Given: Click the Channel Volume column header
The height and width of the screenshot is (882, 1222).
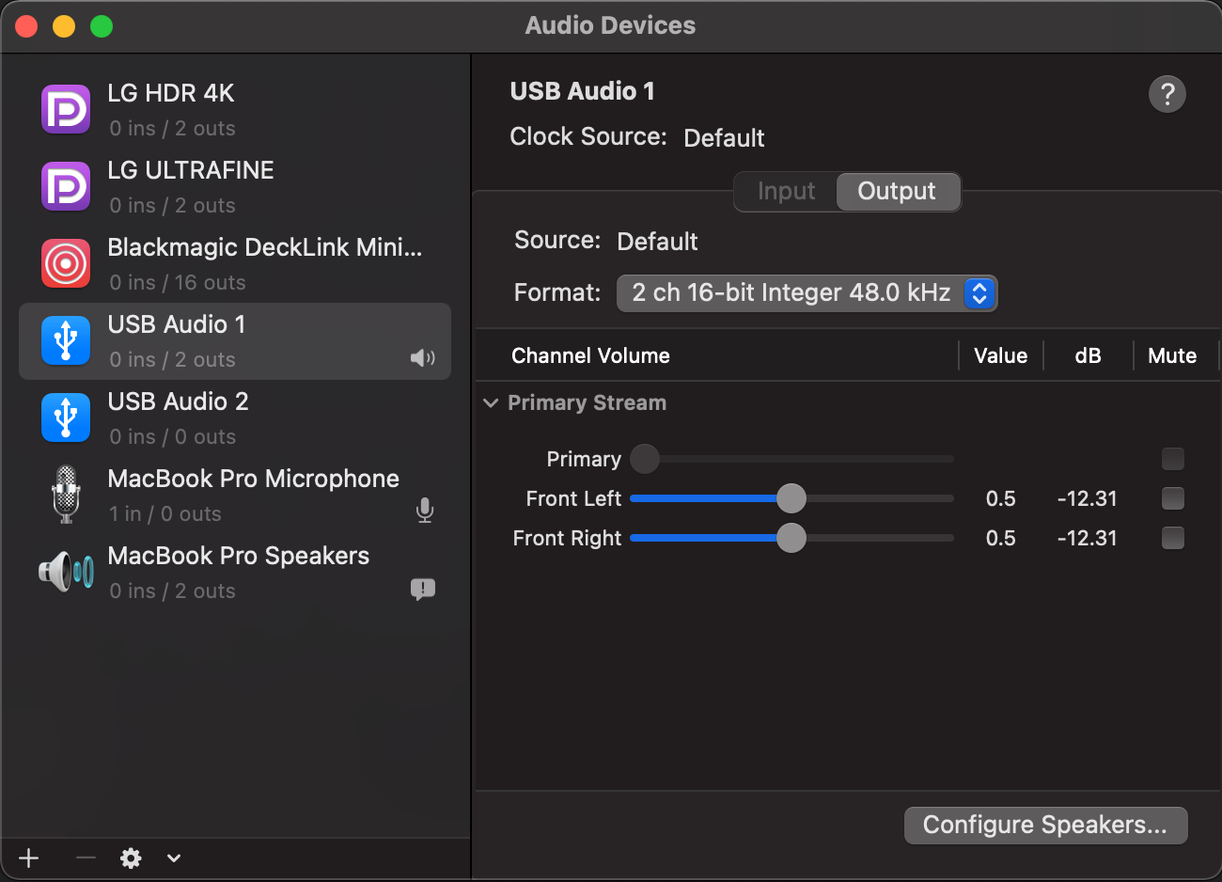Looking at the screenshot, I should click(x=590, y=355).
